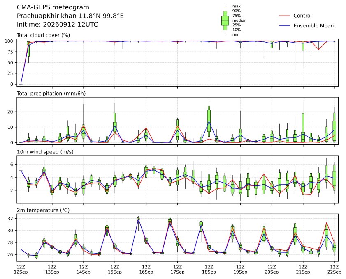Image resolution: width=346 pixels, height=279 pixels.
Task: Click the 20 tick on precipitation axis
Action: pyautogui.click(x=11, y=112)
